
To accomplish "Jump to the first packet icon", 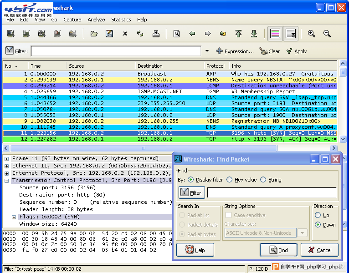I will 239,34.
